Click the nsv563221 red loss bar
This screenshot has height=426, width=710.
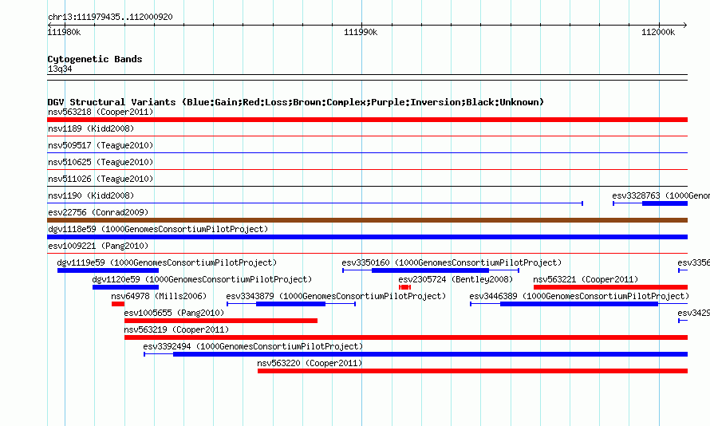(611, 287)
